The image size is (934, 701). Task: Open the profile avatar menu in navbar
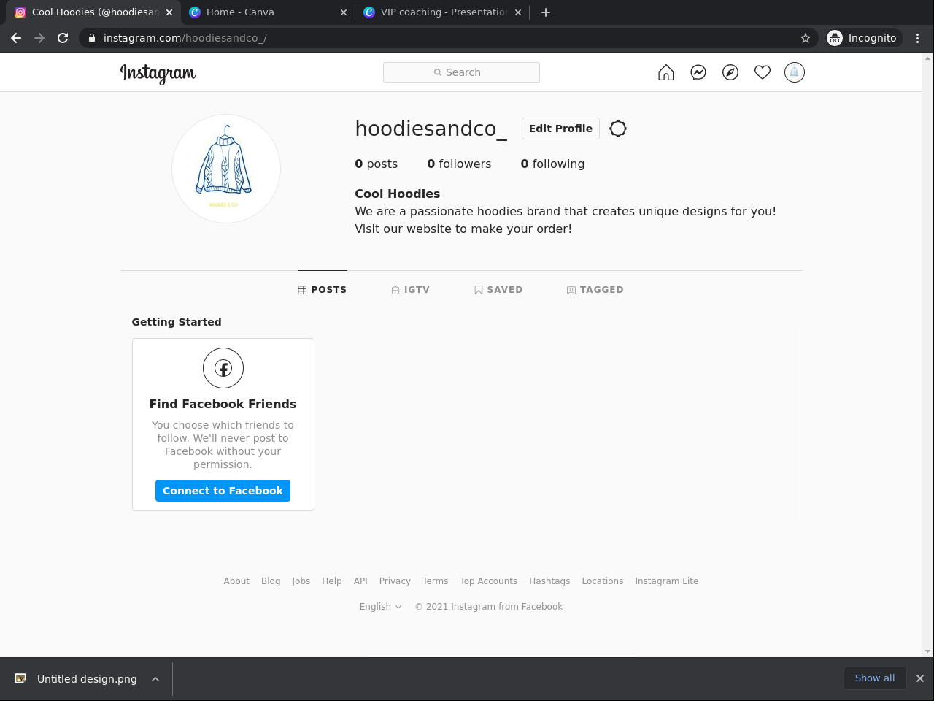[x=795, y=72]
